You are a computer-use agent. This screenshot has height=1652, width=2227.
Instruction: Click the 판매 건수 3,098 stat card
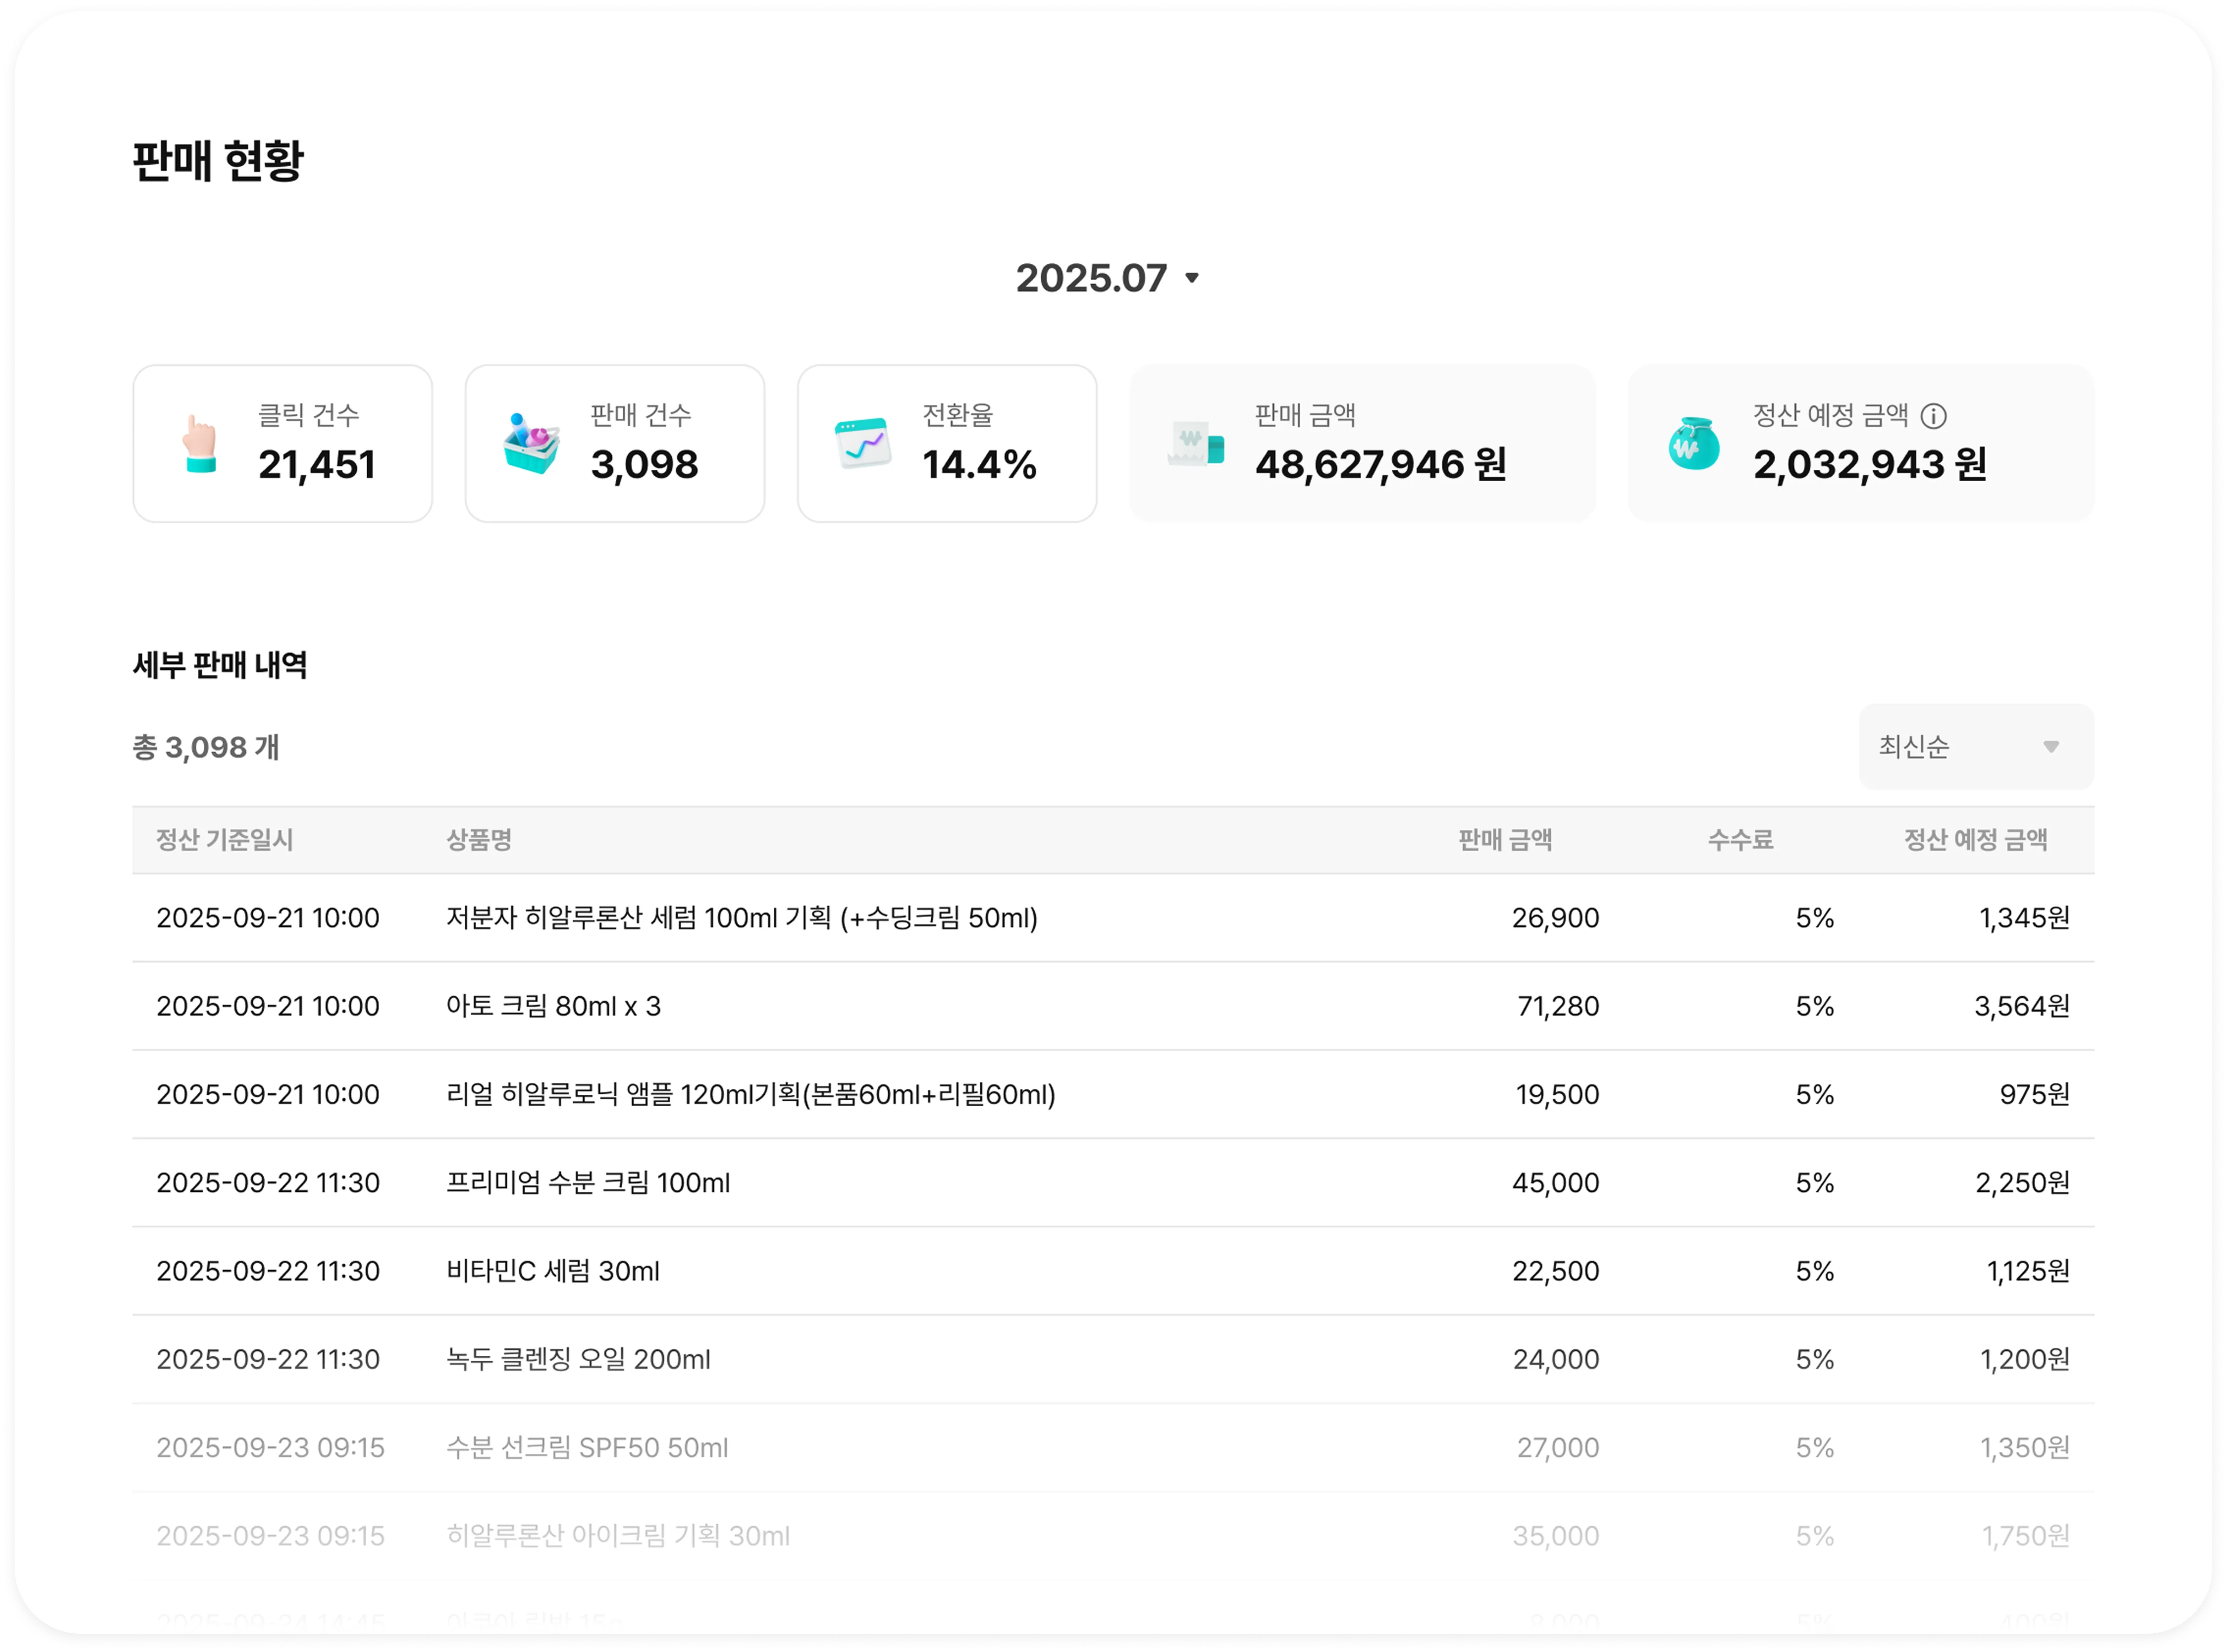click(614, 444)
